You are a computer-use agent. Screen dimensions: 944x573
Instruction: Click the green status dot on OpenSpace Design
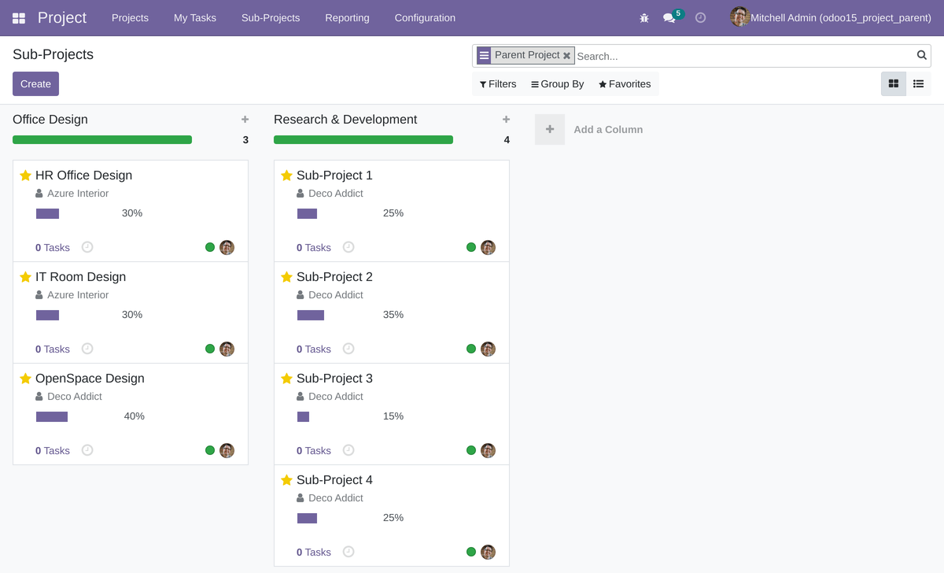click(x=209, y=450)
